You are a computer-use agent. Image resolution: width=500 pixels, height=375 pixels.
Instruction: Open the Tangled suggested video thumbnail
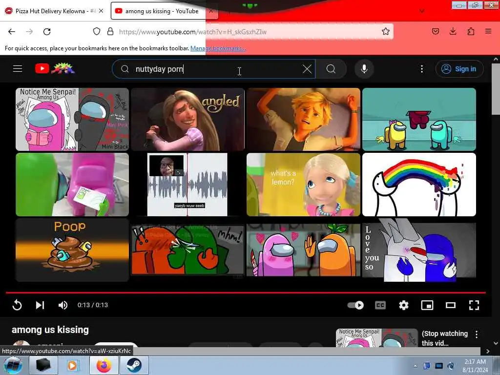click(x=188, y=119)
